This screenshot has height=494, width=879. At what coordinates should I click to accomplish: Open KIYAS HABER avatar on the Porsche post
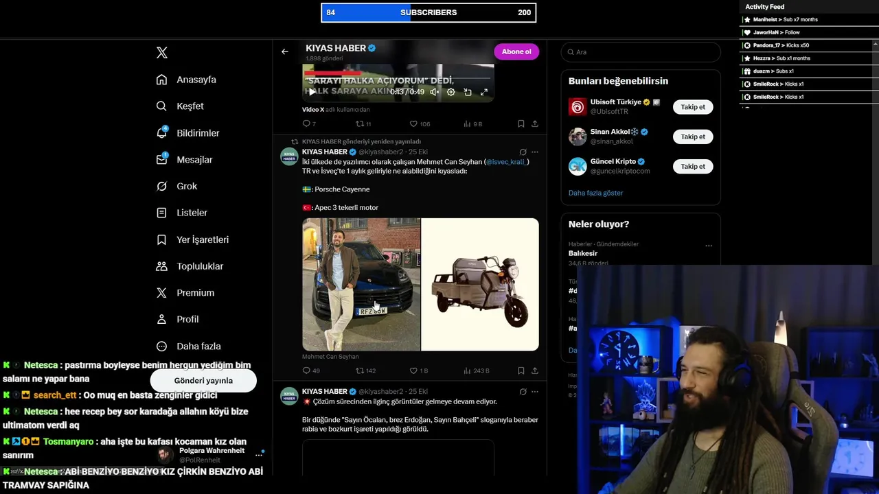289,156
